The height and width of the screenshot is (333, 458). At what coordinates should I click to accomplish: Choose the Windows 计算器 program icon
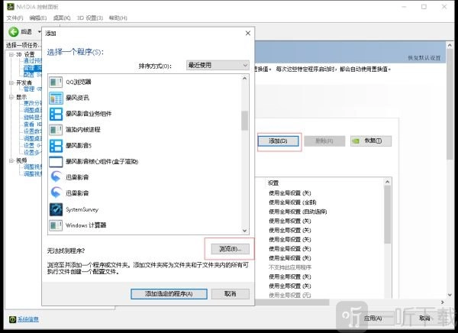(55, 225)
